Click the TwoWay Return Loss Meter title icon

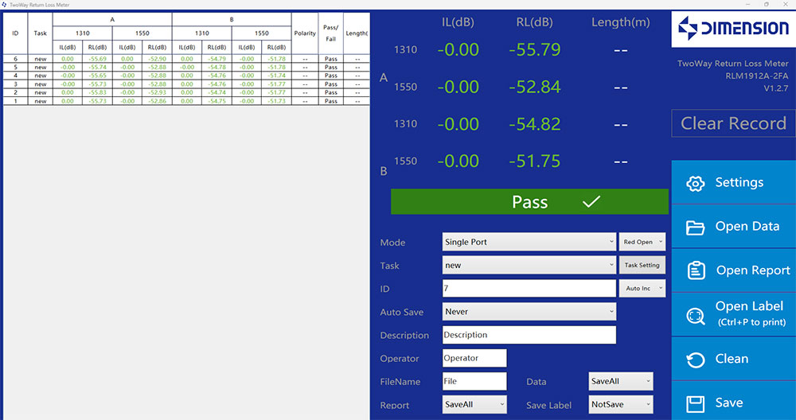point(4,4)
